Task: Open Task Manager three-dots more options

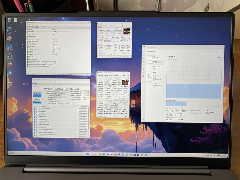Action: pyautogui.click(x=222, y=52)
